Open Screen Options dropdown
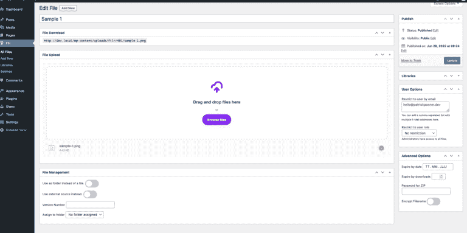Viewport: 467px width, 233px height. tap(446, 4)
